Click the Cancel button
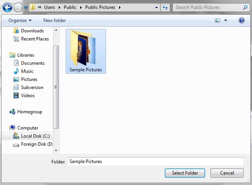Screen dimensions: 252x185 [x=227, y=173]
